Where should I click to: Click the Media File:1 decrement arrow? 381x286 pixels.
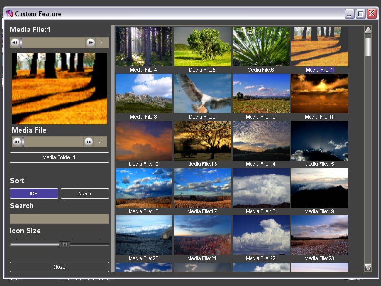click(x=15, y=43)
